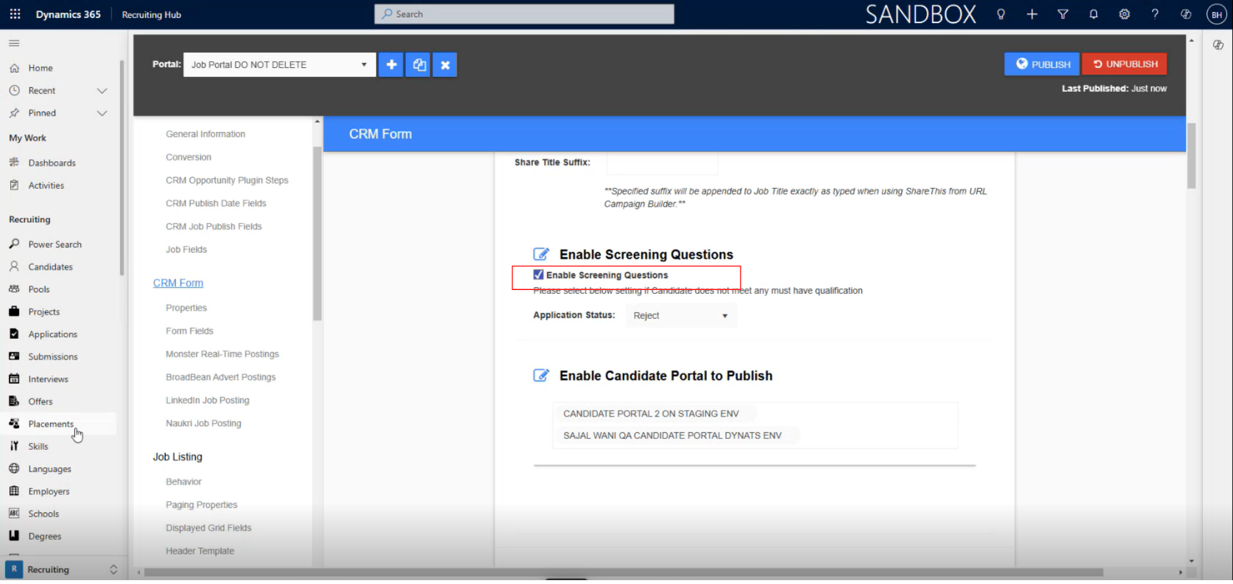Screen dimensions: 1233x584
Task: Select Job Fields in settings tree
Action: point(186,250)
